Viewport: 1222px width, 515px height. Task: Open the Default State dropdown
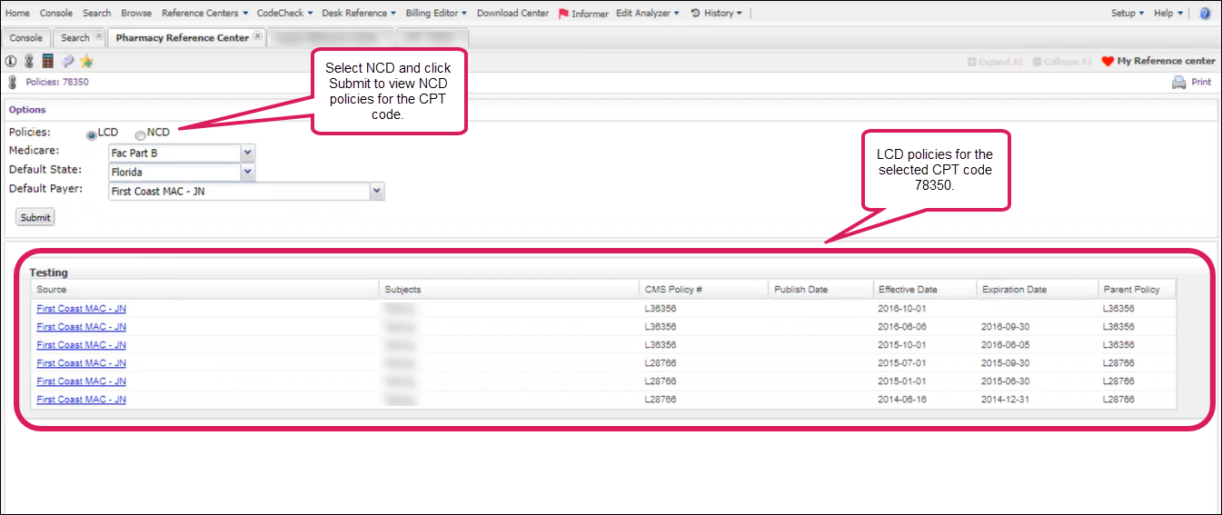click(x=248, y=172)
